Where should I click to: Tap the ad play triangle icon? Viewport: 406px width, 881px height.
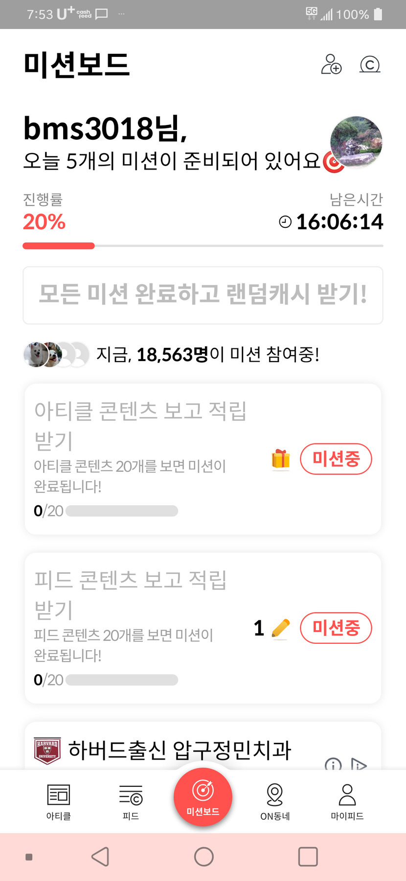(x=359, y=764)
